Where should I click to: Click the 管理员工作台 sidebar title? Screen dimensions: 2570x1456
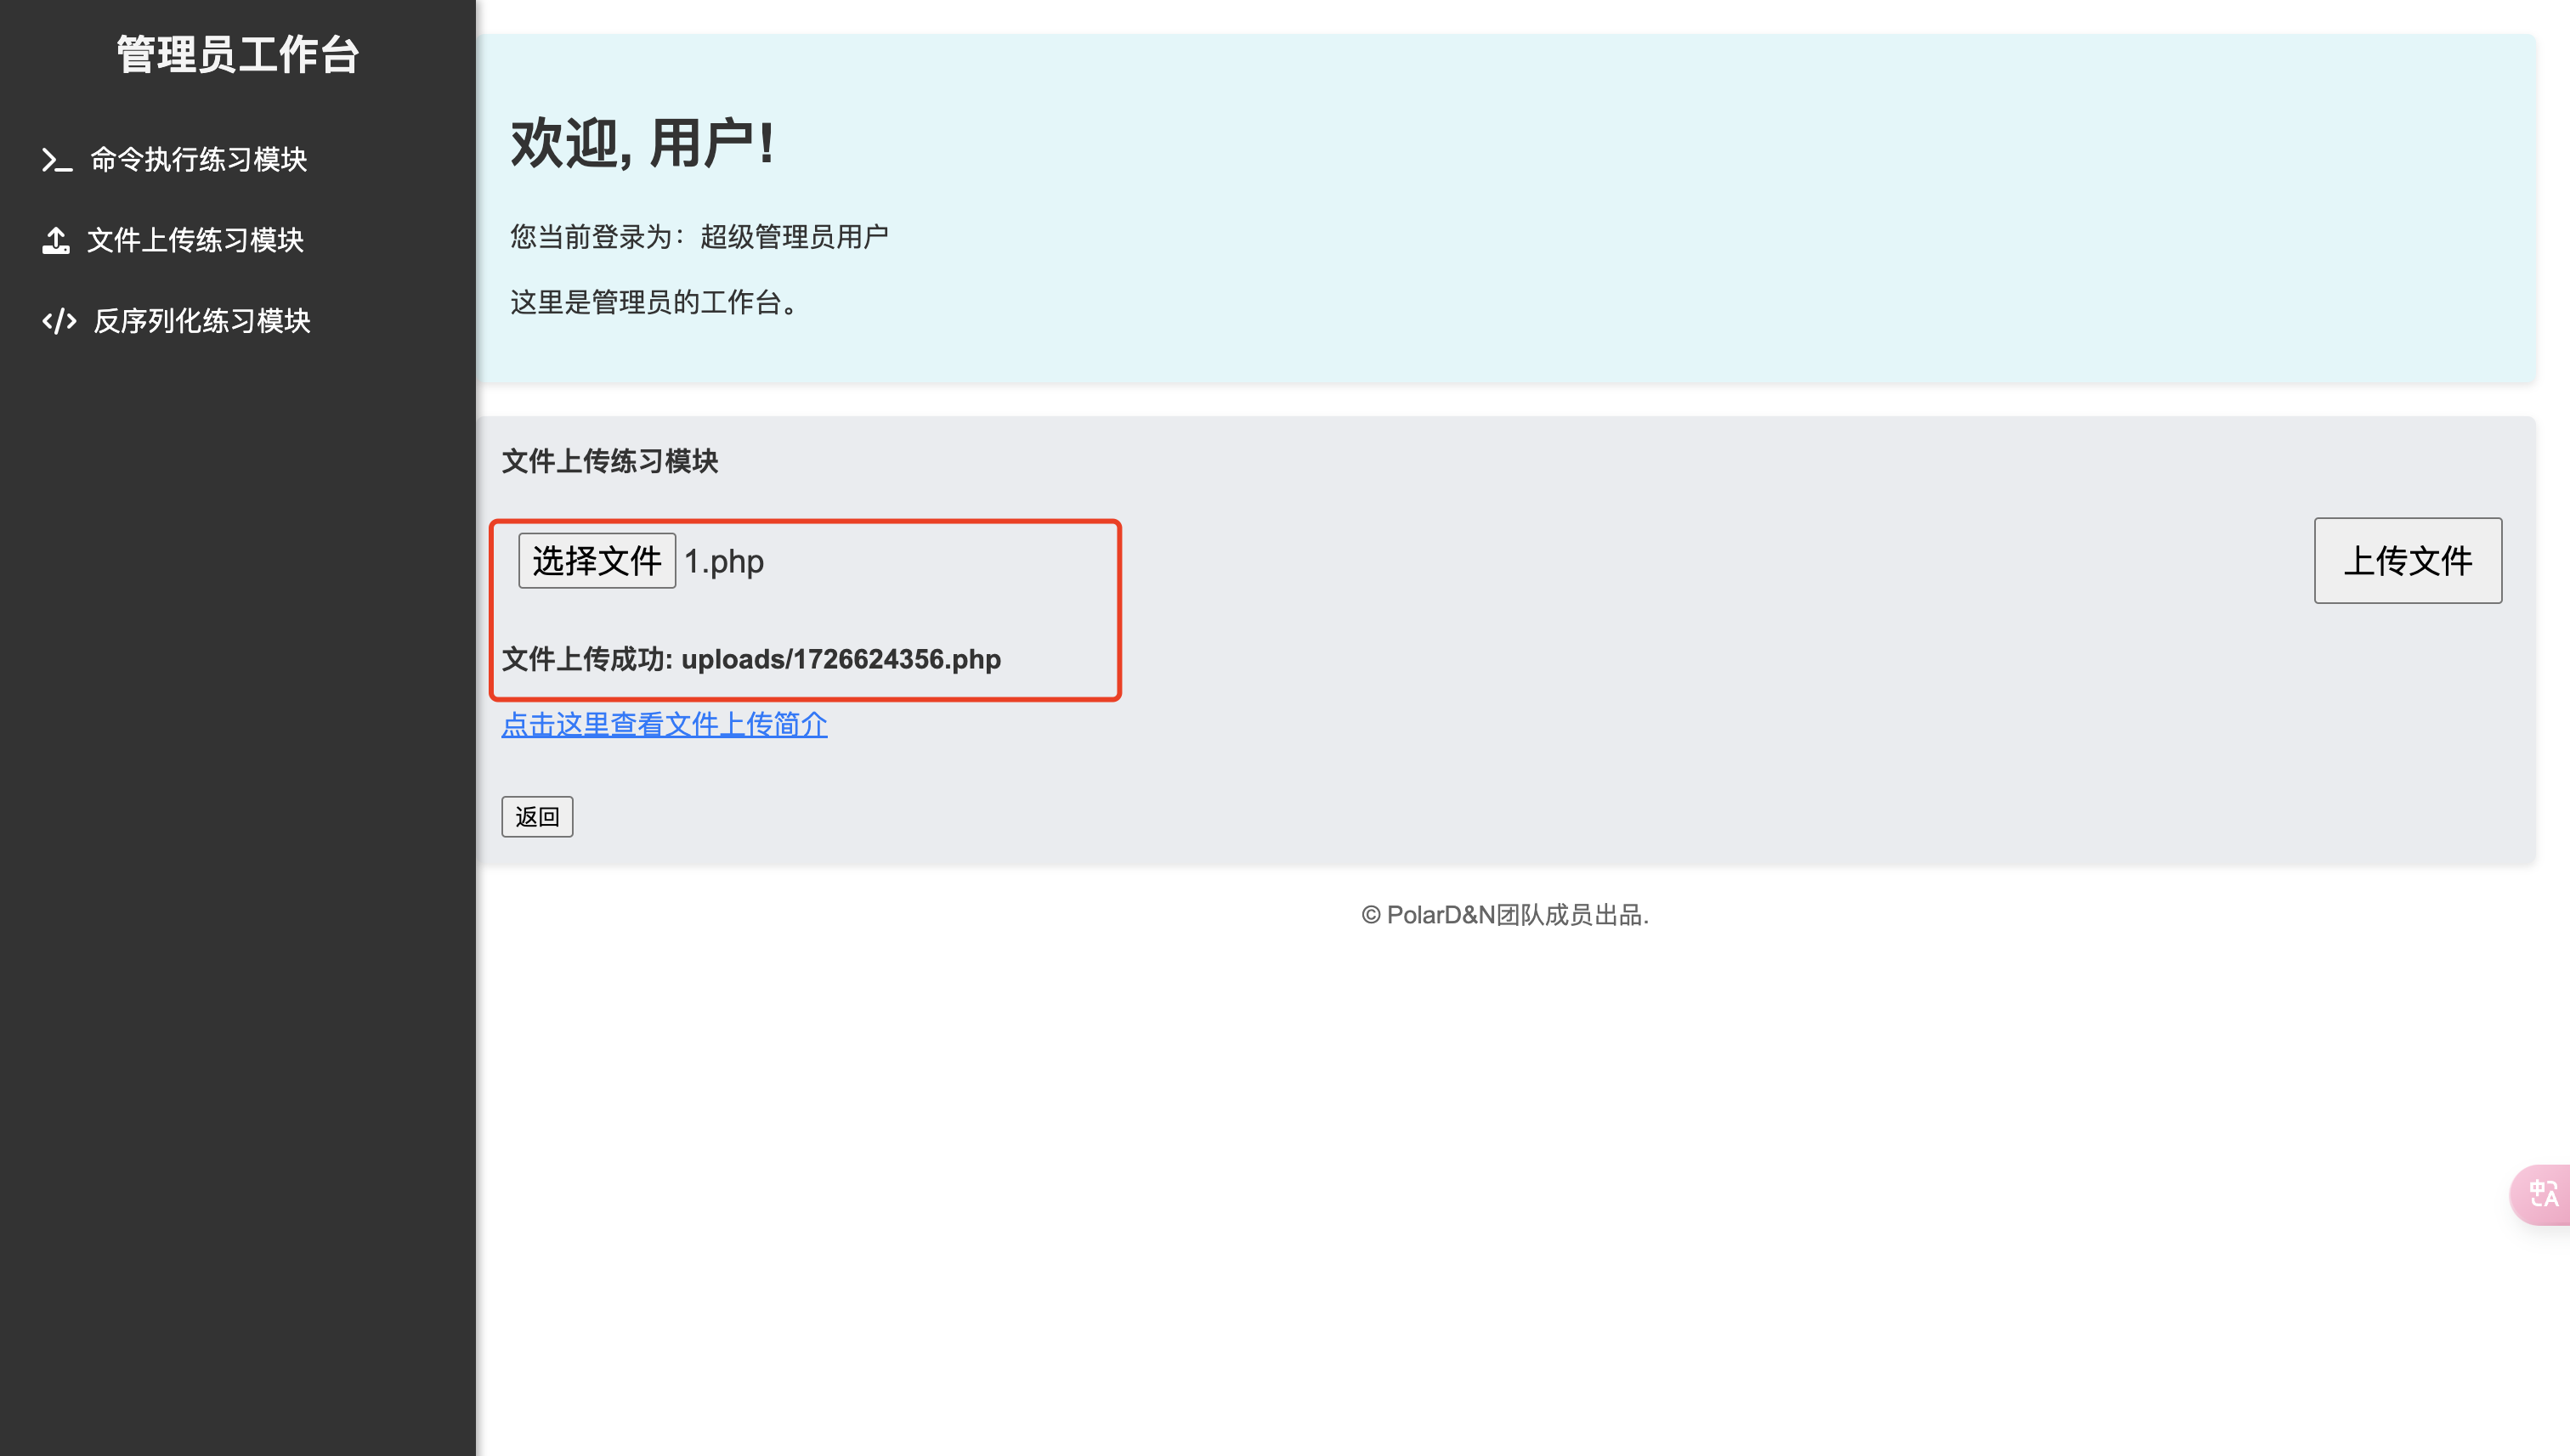237,55
